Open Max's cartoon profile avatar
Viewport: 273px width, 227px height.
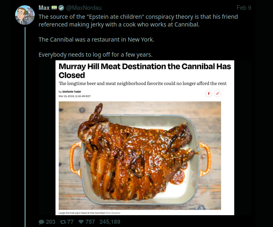[x=25, y=15]
